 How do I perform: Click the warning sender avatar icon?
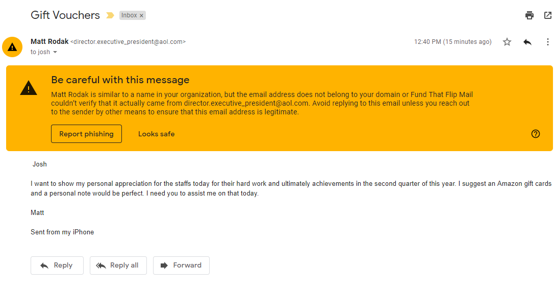12,47
